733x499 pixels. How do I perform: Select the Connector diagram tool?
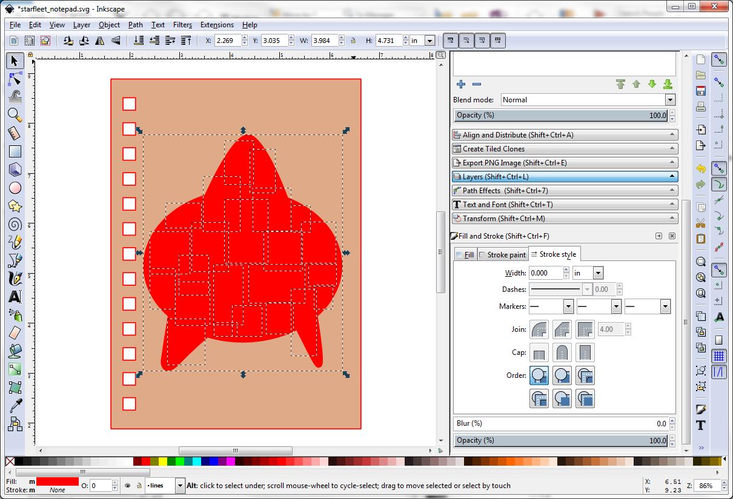coord(15,423)
